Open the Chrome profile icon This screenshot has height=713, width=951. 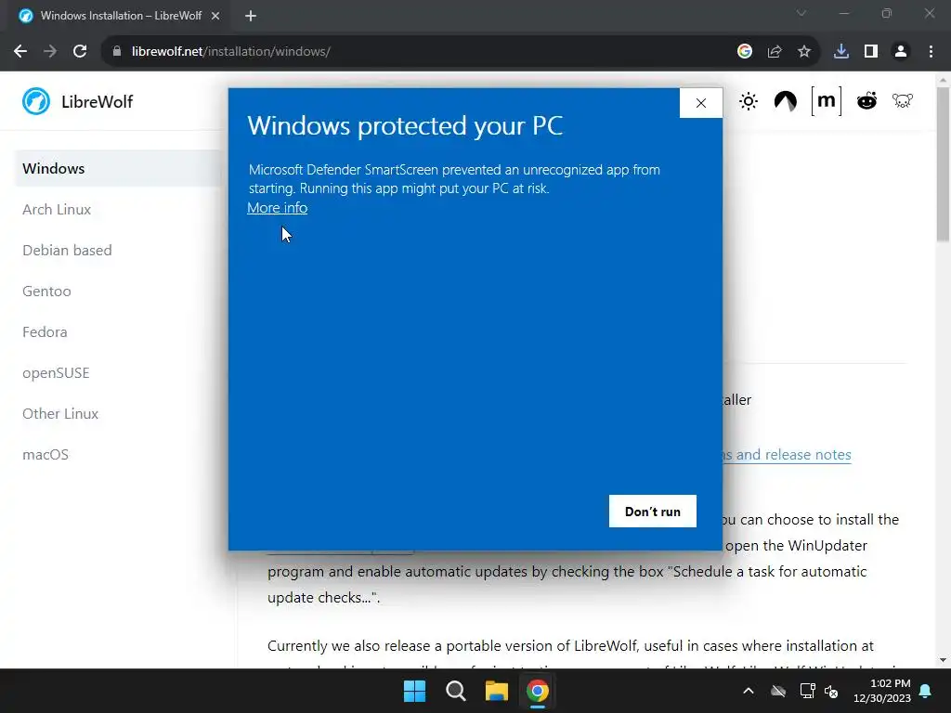tap(901, 52)
